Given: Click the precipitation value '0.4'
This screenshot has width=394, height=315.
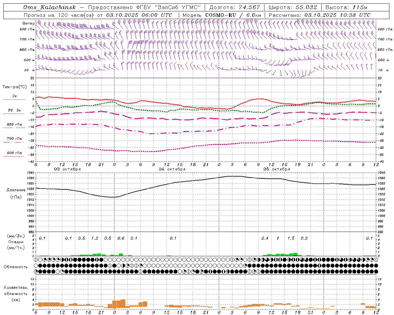Looking at the screenshot, I should click(x=265, y=238).
